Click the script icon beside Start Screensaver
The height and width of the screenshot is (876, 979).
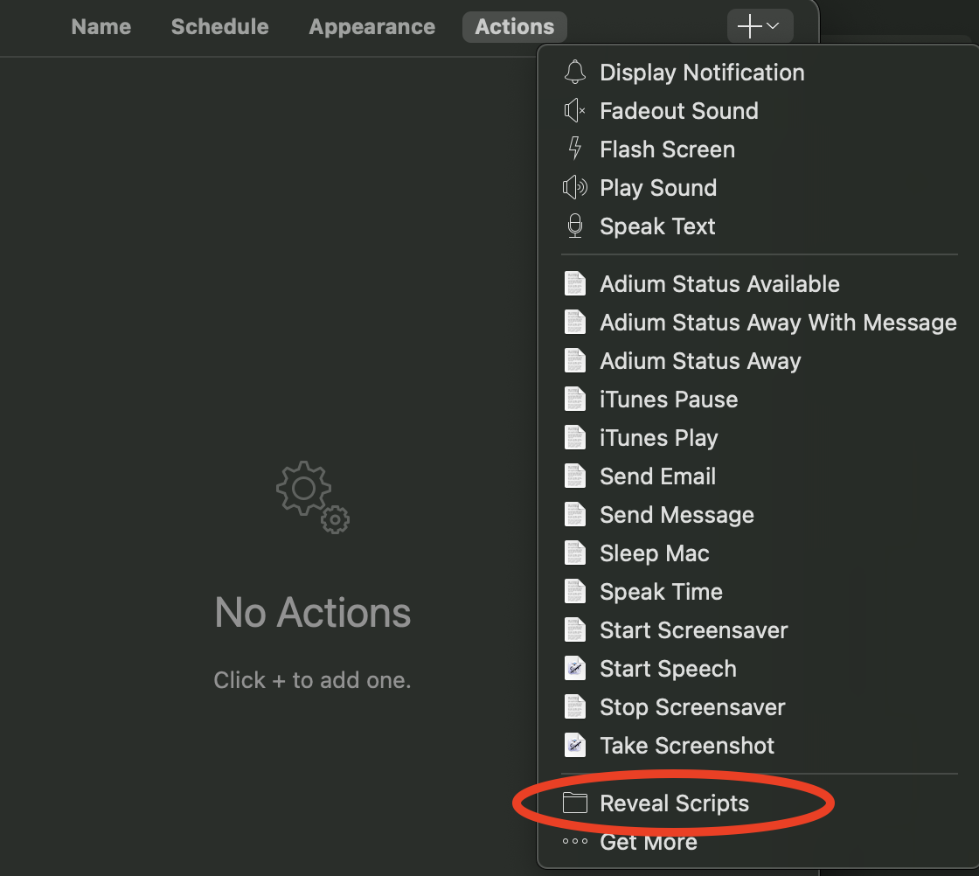click(x=575, y=630)
